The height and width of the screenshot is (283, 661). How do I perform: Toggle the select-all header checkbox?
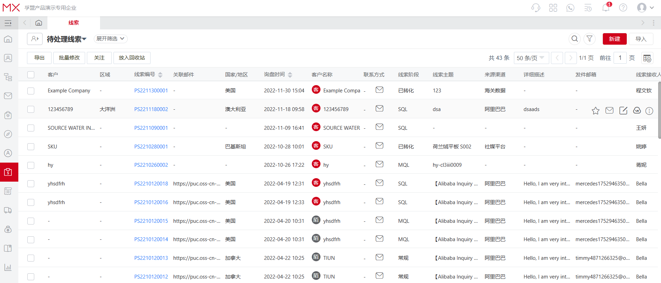[x=31, y=75]
